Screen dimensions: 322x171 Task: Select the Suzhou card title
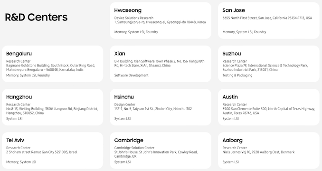coord(232,54)
